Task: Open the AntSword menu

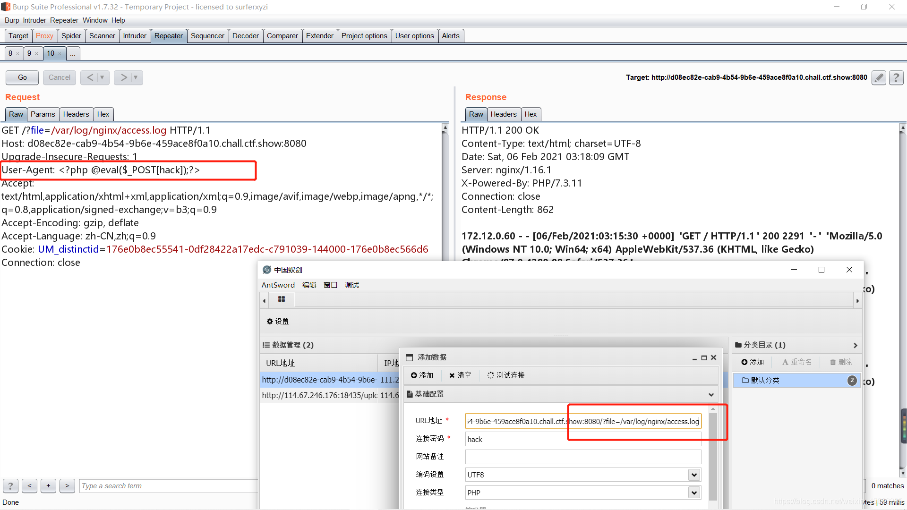Action: (278, 285)
